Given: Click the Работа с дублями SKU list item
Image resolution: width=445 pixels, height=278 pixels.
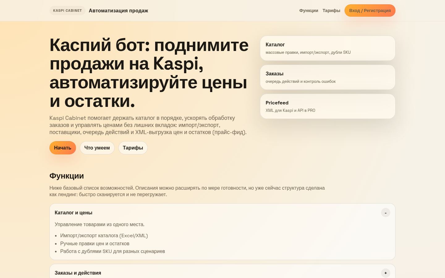Looking at the screenshot, I should tap(112, 251).
